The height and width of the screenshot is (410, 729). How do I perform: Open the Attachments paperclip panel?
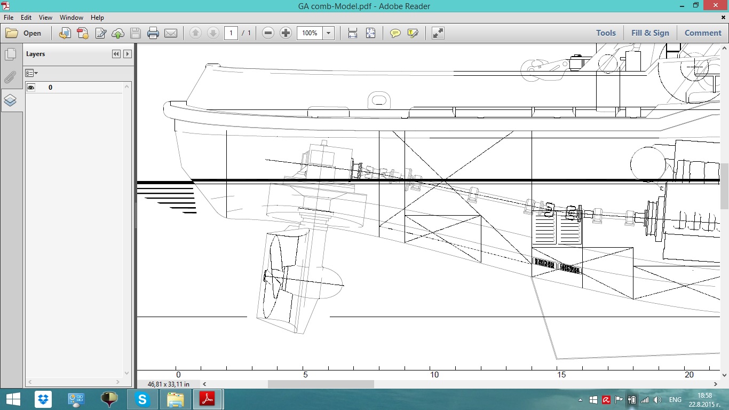pyautogui.click(x=10, y=77)
